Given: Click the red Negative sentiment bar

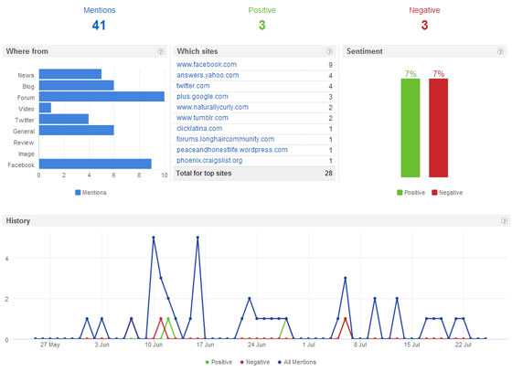Looking at the screenshot, I should 438,128.
